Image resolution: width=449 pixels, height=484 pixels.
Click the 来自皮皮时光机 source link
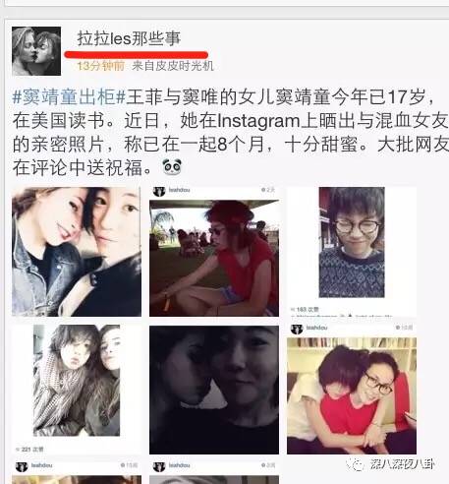click(173, 66)
